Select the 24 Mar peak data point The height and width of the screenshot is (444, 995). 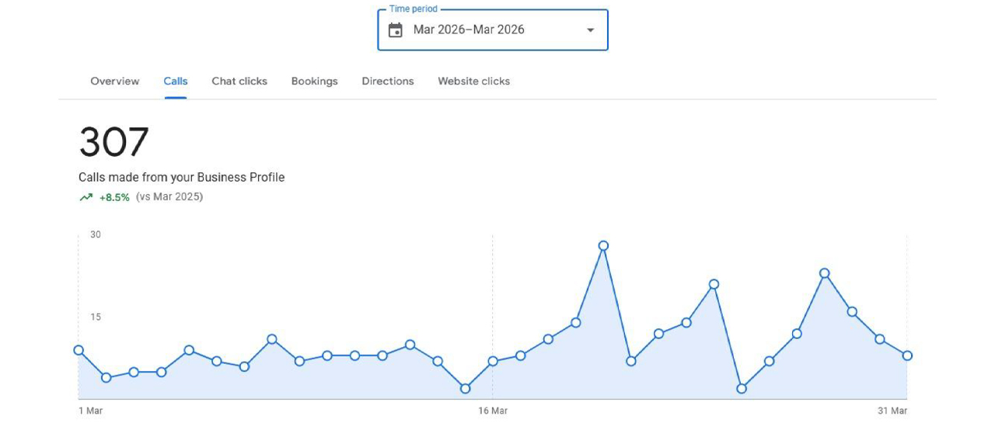click(714, 284)
